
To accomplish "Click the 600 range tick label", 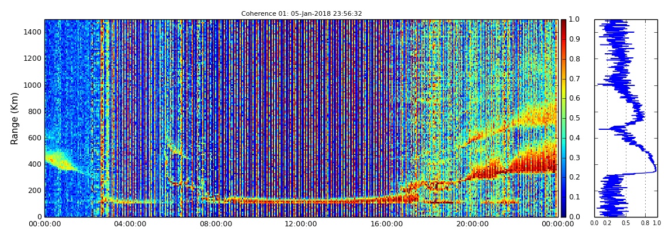I will (x=34, y=137).
